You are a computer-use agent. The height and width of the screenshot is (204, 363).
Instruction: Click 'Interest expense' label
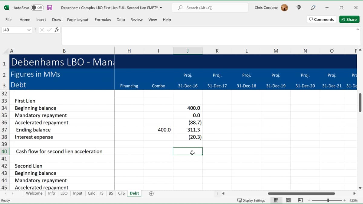(34, 137)
